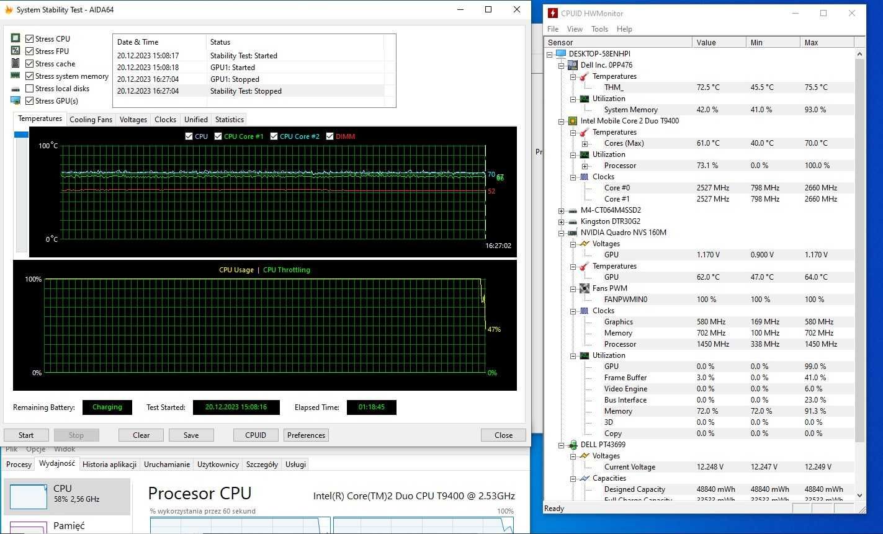Screen dimensions: 883x534
Task: Switch to Task Manager Procesy tab
Action: click(x=19, y=464)
